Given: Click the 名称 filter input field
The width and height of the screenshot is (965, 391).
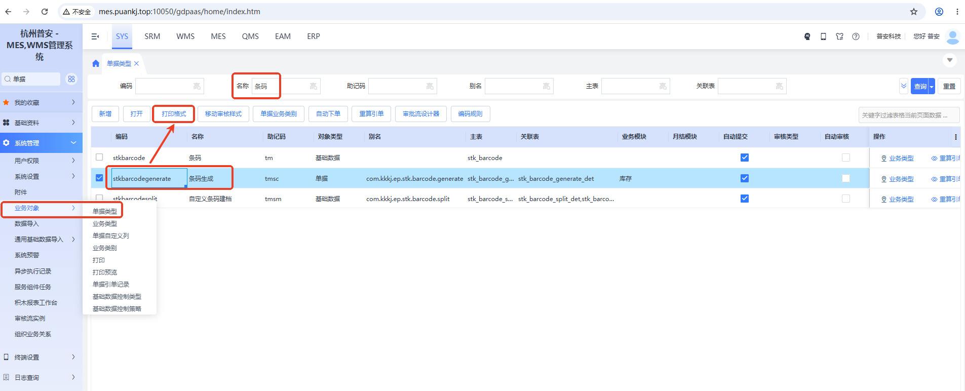Looking at the screenshot, I should 286,86.
